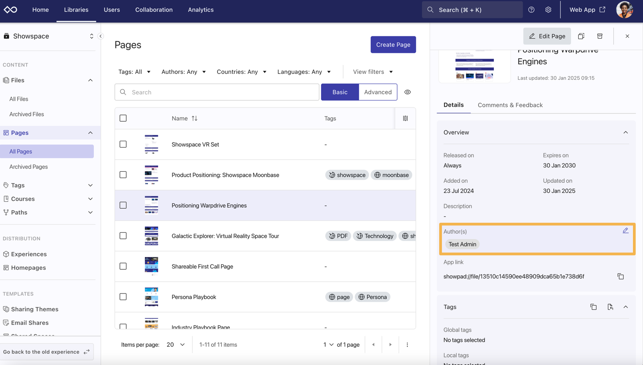Image resolution: width=643 pixels, height=365 pixels.
Task: Edit the authors with the pencil icon
Action: pos(625,231)
